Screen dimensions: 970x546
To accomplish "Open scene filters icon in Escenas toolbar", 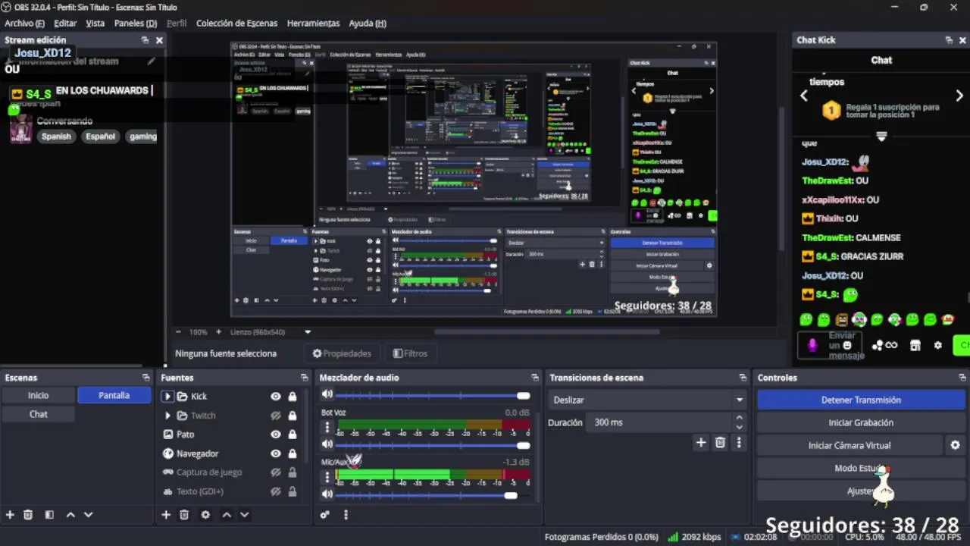I will 49,515.
